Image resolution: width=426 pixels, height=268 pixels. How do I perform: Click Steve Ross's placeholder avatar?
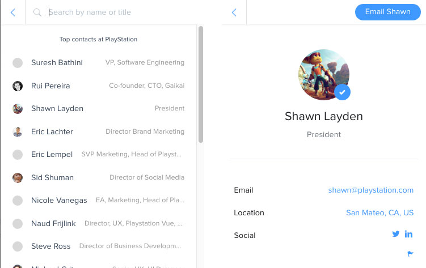point(18,246)
